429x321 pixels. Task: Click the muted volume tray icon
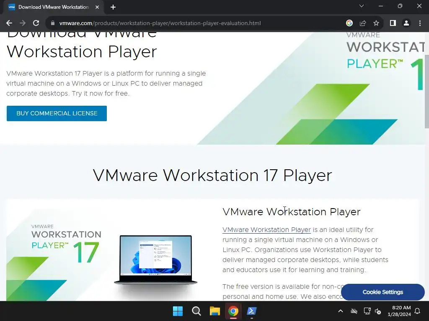[x=378, y=311]
